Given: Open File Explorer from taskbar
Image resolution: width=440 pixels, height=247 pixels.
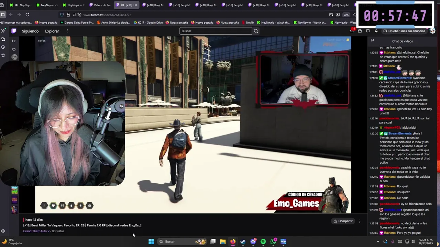Looking at the screenshot, I should (223, 242).
